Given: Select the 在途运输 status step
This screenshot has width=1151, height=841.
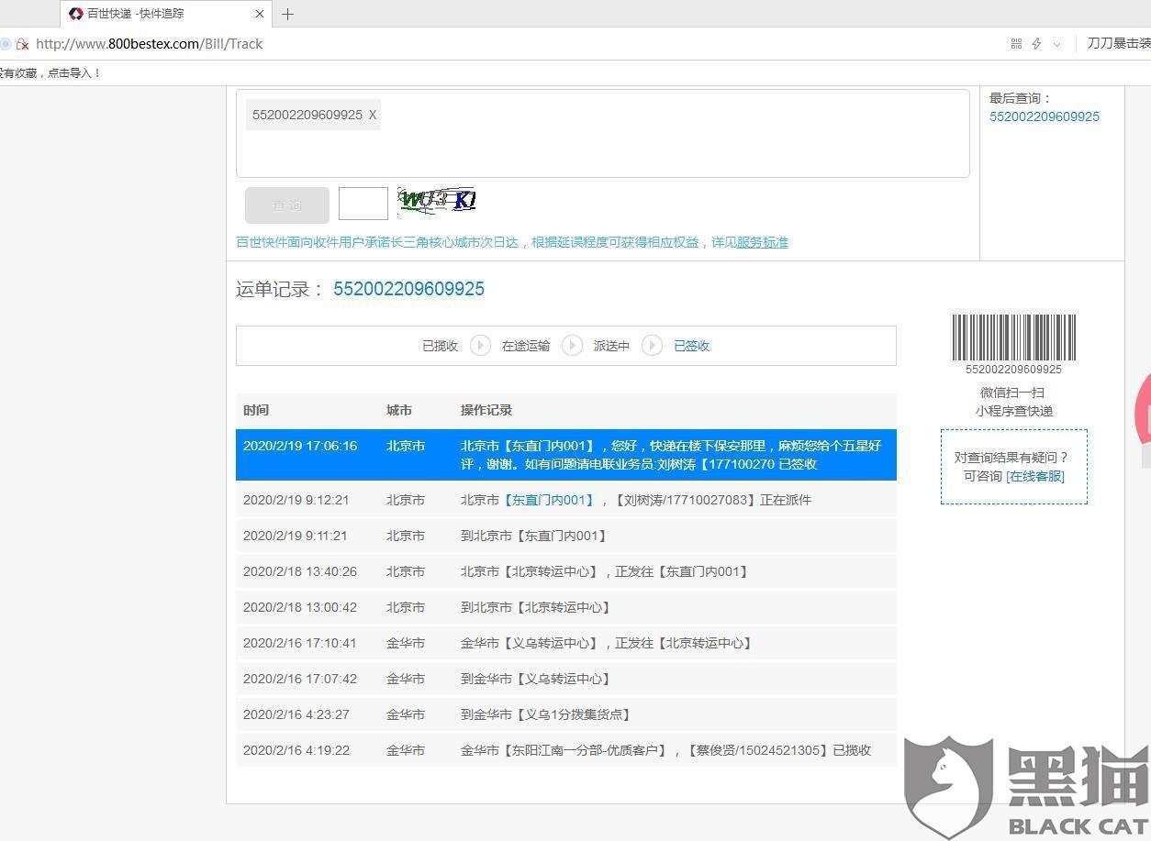Looking at the screenshot, I should coord(526,346).
